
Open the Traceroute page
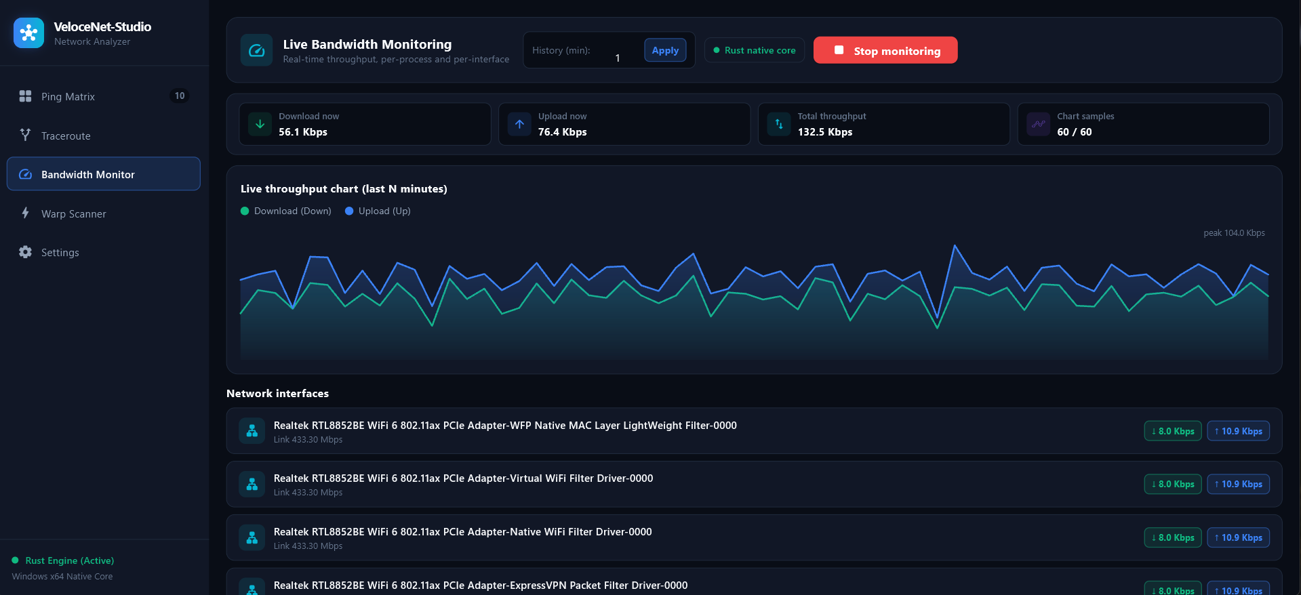click(x=104, y=136)
